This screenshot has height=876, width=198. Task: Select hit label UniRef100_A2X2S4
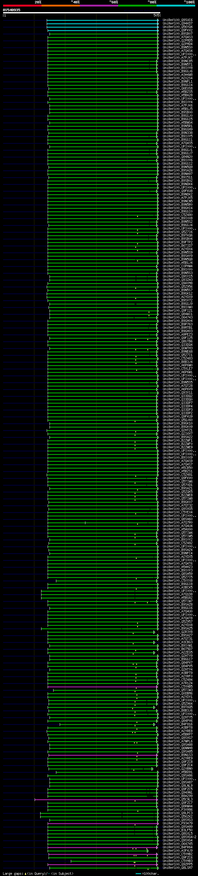pos(177,78)
